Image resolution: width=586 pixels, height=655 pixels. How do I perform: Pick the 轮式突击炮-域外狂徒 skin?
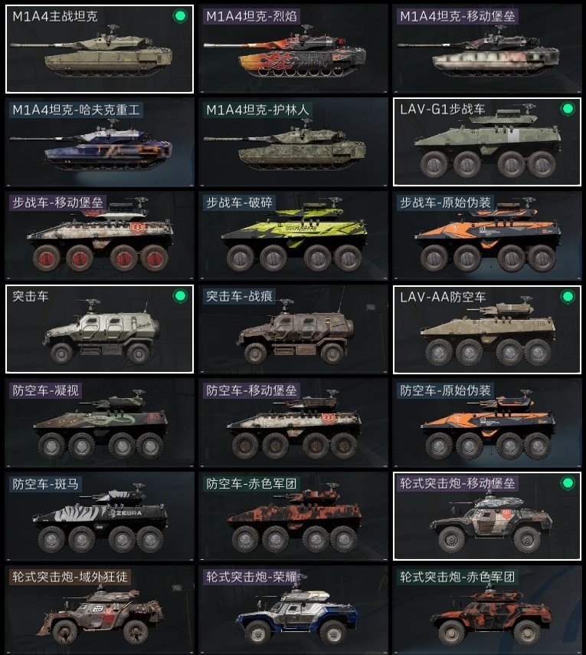coord(100,610)
